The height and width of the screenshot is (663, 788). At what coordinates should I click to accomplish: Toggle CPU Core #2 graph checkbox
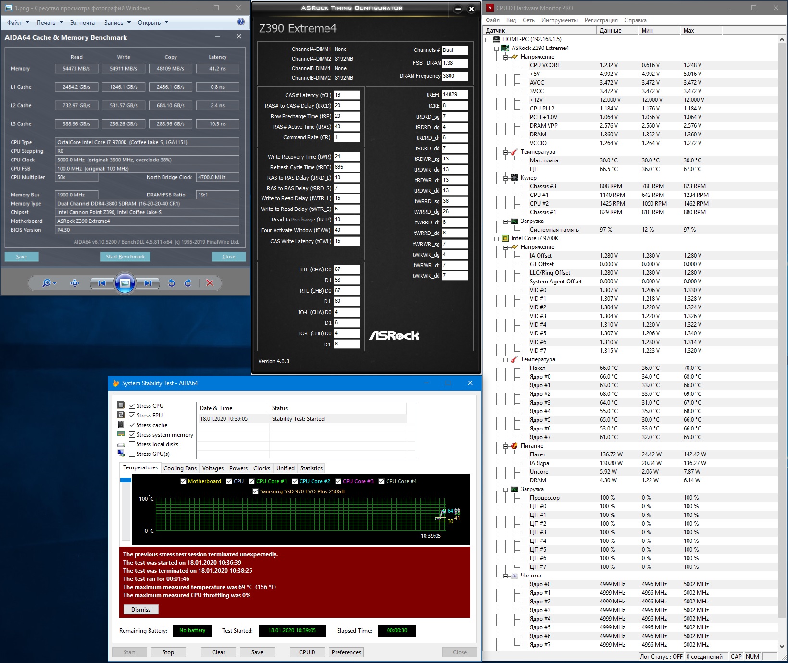coord(295,481)
